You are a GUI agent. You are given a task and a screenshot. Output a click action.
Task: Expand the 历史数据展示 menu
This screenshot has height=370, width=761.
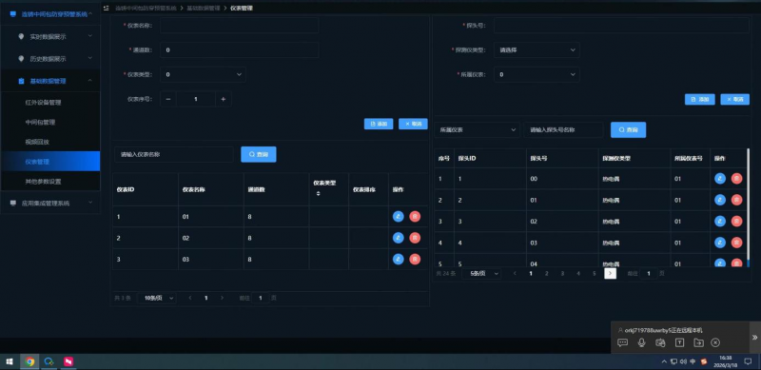(50, 59)
